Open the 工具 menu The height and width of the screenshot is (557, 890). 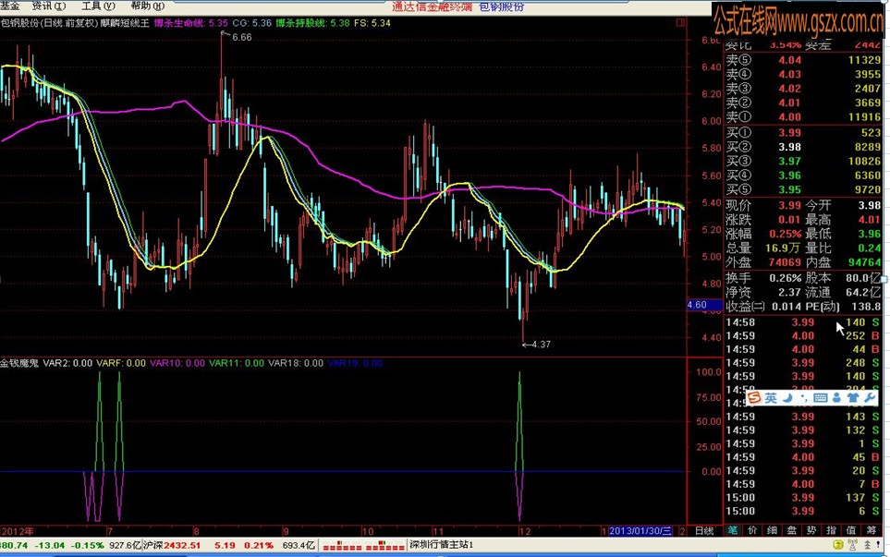point(98,6)
